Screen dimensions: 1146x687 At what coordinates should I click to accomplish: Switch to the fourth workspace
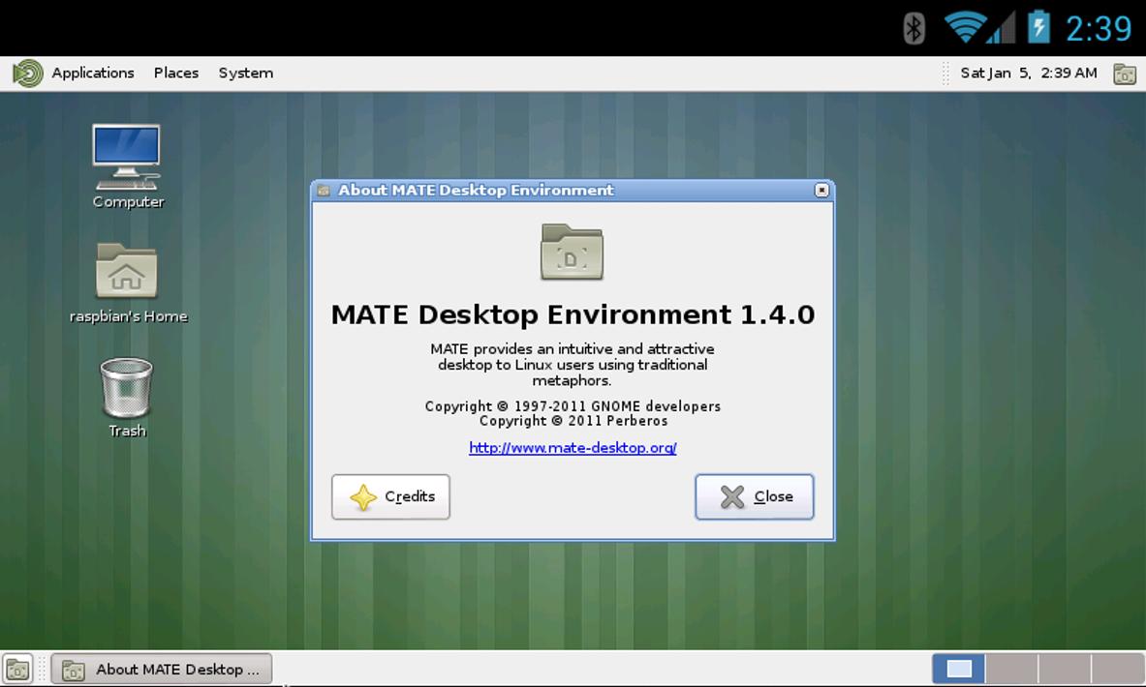[x=1117, y=669]
